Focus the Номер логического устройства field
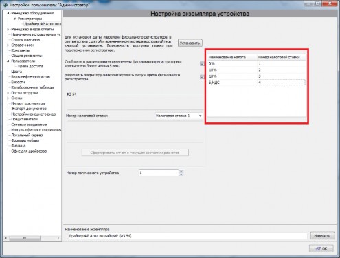This screenshot has height=258, width=340. [159, 173]
